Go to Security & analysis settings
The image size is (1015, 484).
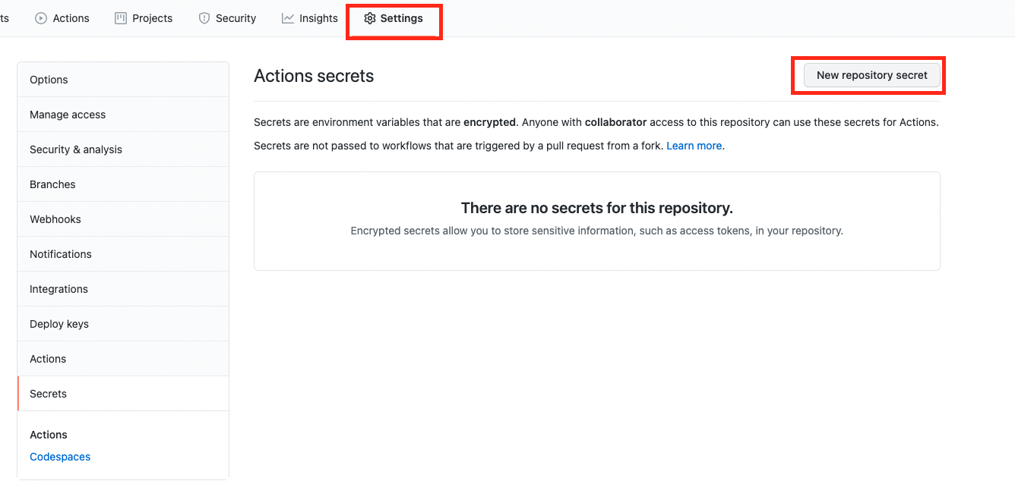(76, 149)
